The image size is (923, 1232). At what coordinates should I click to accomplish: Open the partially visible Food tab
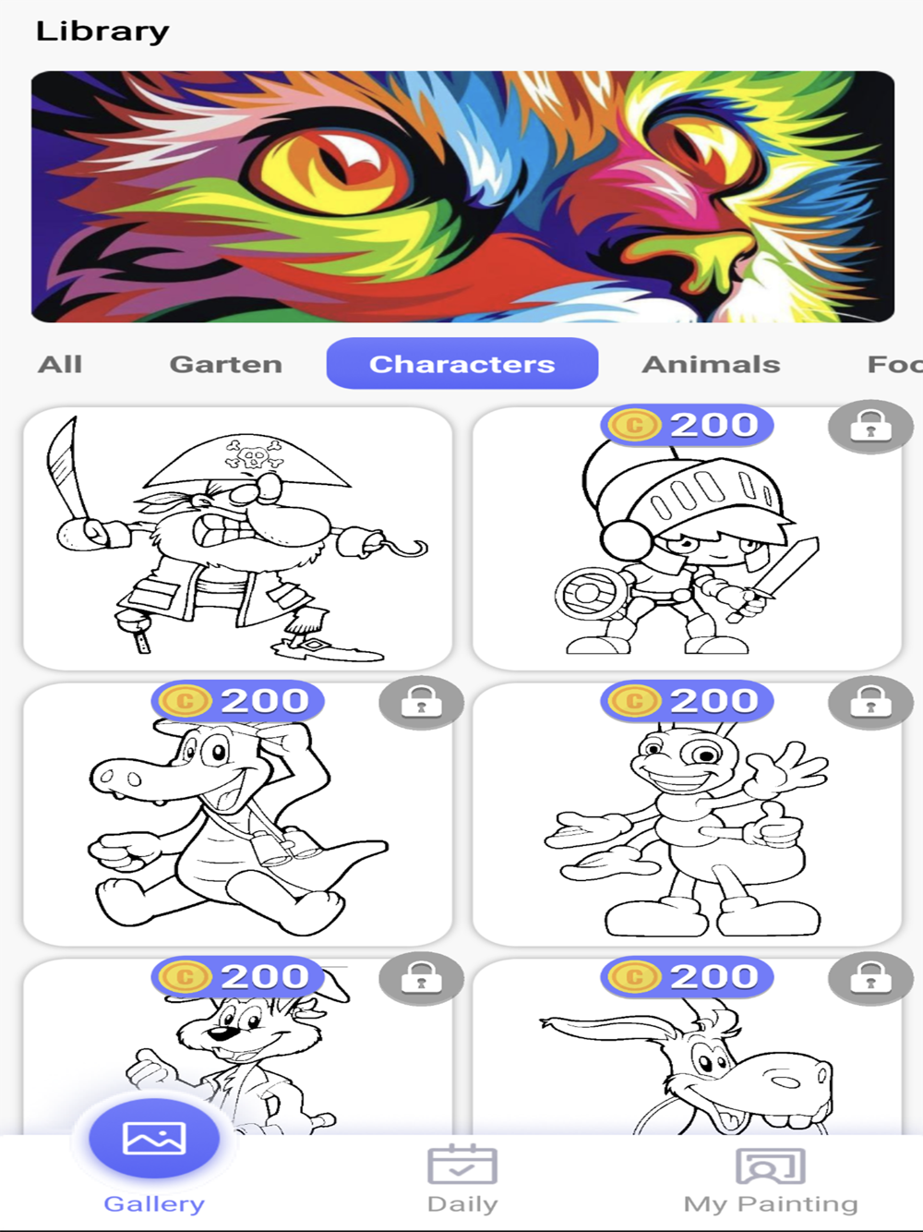coord(894,364)
